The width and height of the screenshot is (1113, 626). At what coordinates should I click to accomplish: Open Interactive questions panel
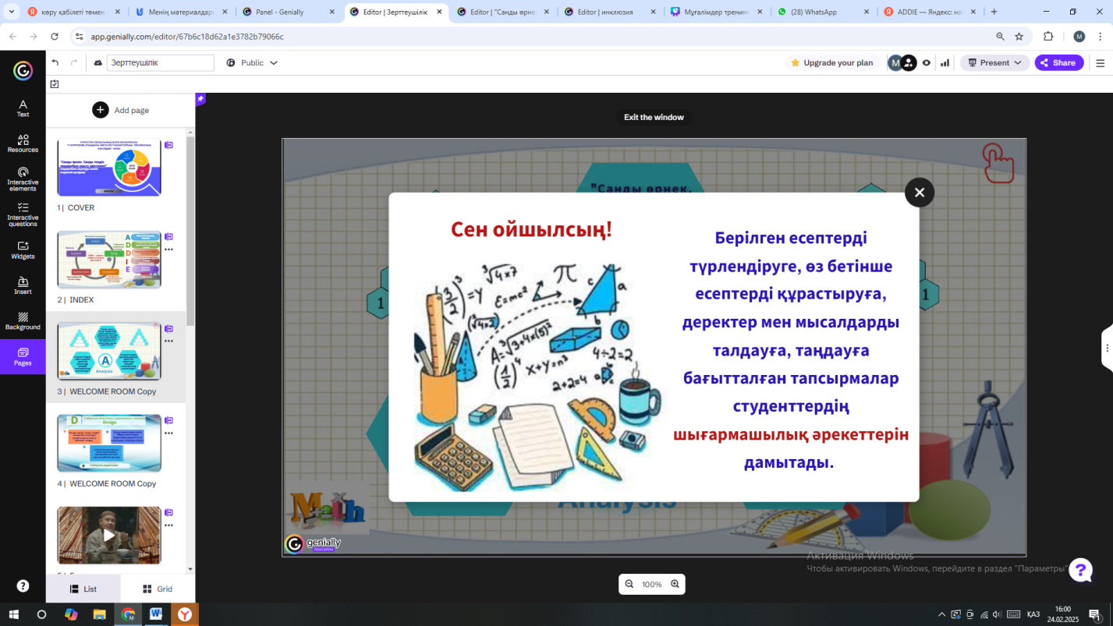(23, 214)
